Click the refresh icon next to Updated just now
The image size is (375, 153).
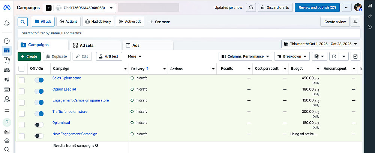[x=251, y=7]
